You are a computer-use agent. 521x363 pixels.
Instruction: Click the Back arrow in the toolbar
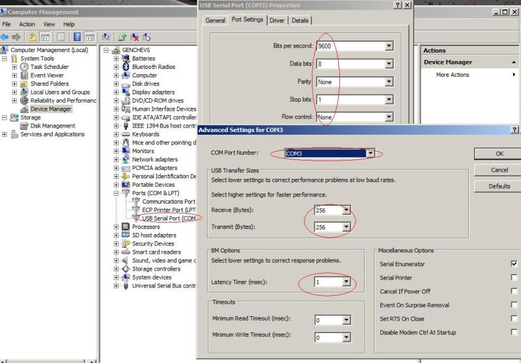coord(6,37)
